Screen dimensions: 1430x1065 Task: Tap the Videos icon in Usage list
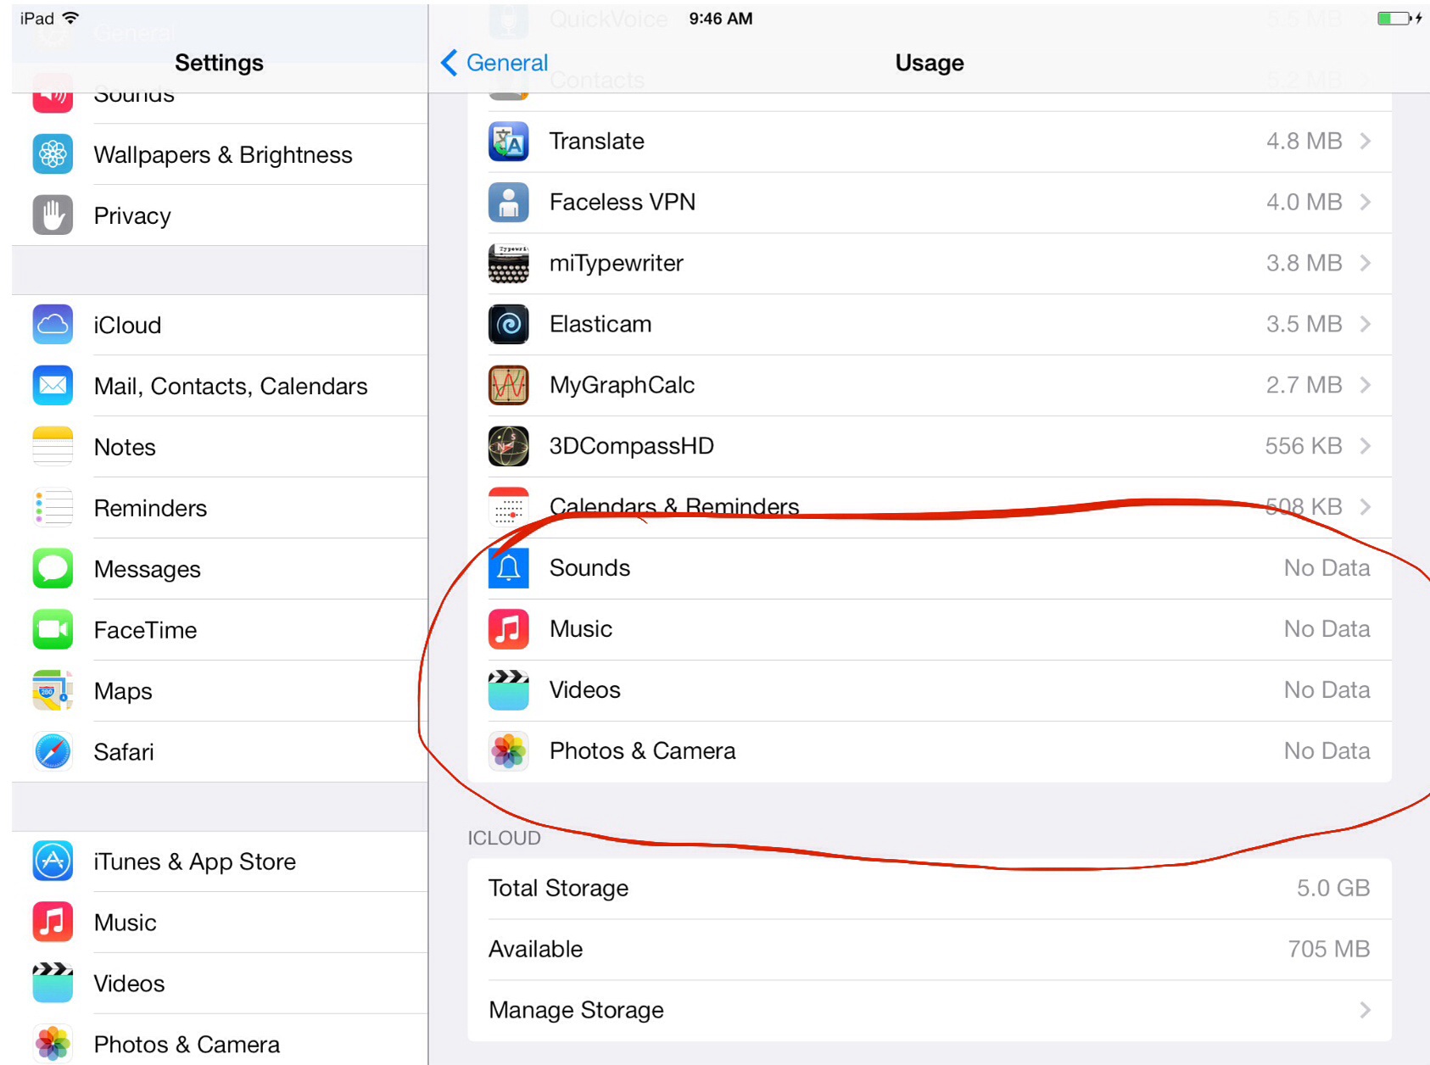(x=509, y=690)
